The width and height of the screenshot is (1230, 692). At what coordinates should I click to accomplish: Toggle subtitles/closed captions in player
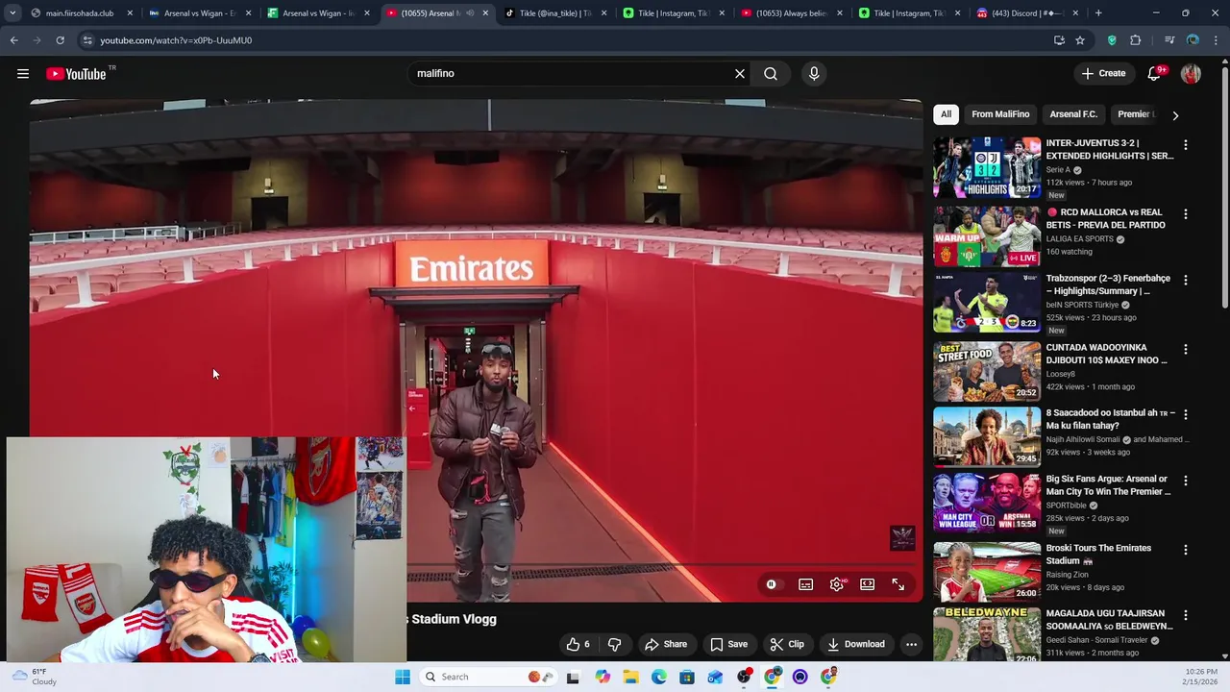tap(805, 584)
